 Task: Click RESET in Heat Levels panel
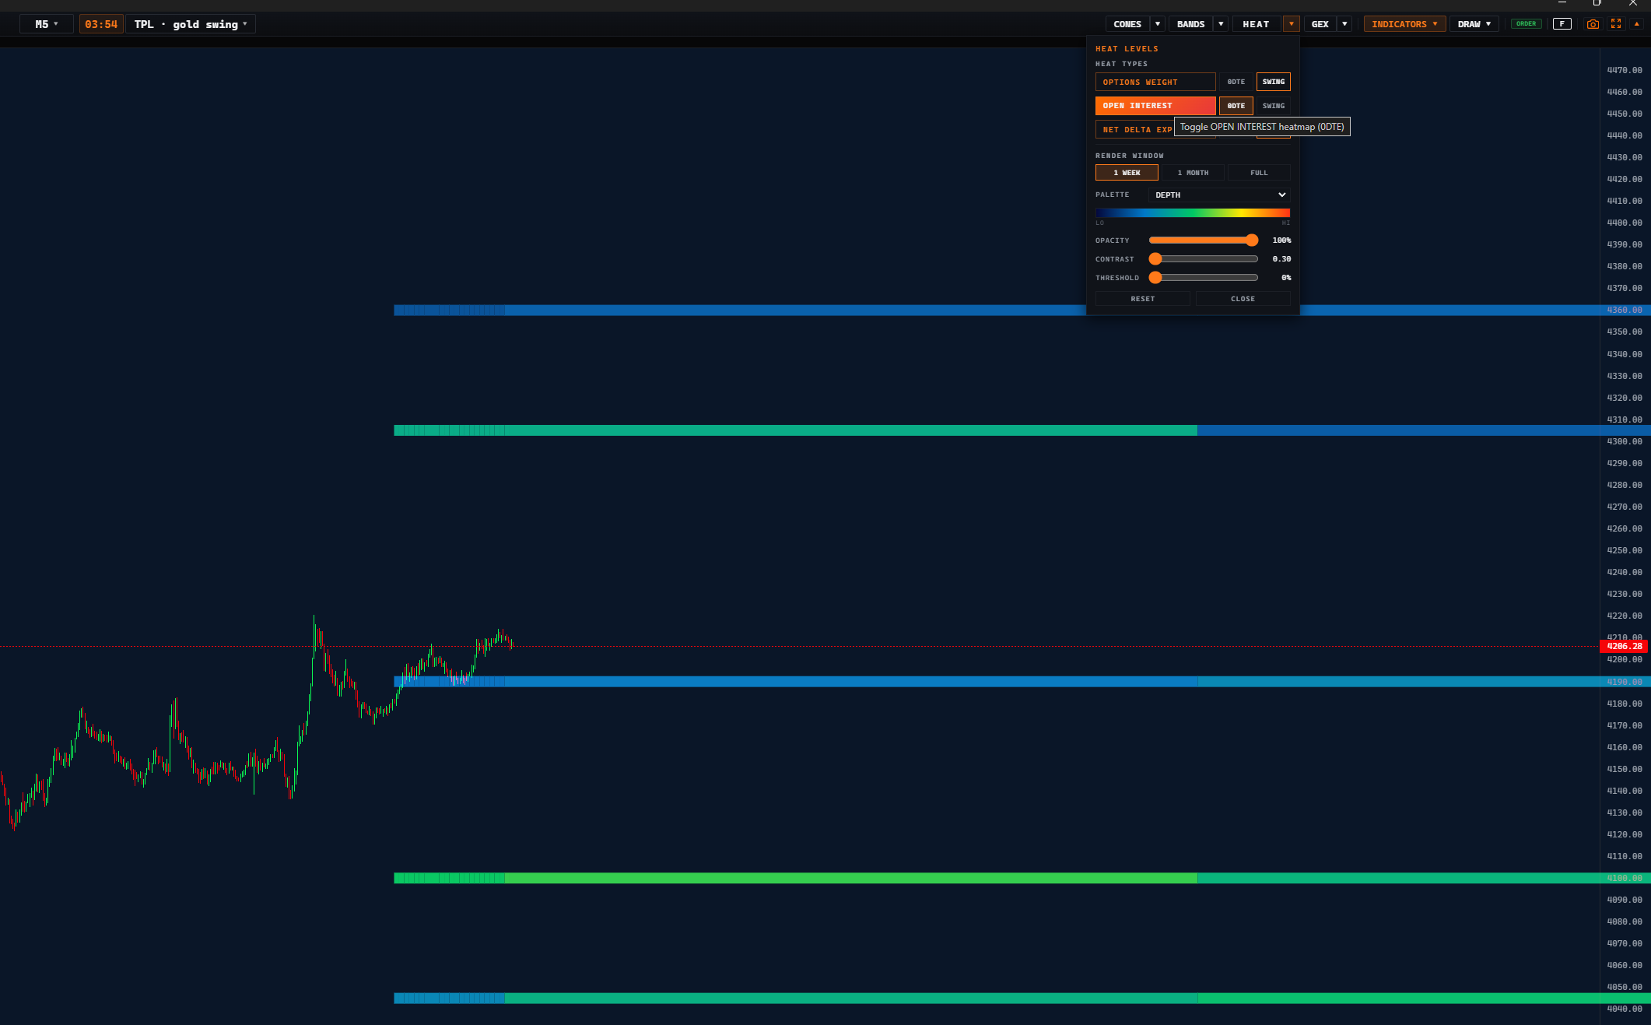coord(1142,299)
